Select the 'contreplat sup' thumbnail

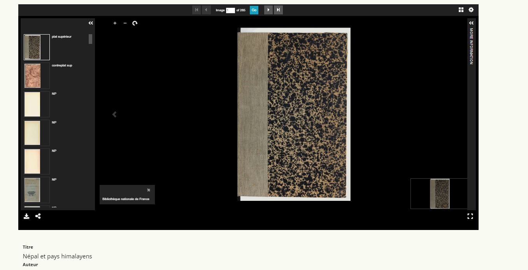coord(33,76)
